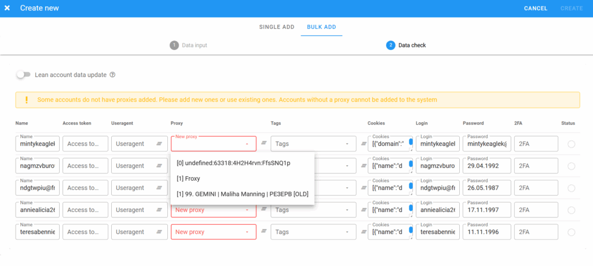
Task: Click the Status column header
Action: click(568, 123)
